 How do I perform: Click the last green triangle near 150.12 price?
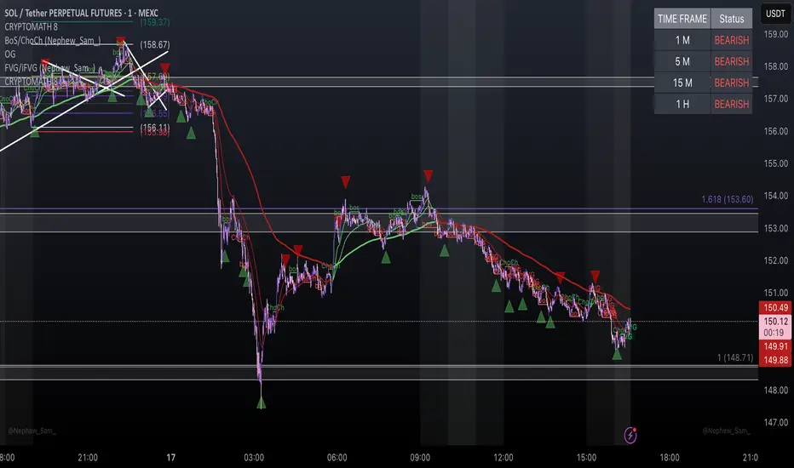click(617, 354)
